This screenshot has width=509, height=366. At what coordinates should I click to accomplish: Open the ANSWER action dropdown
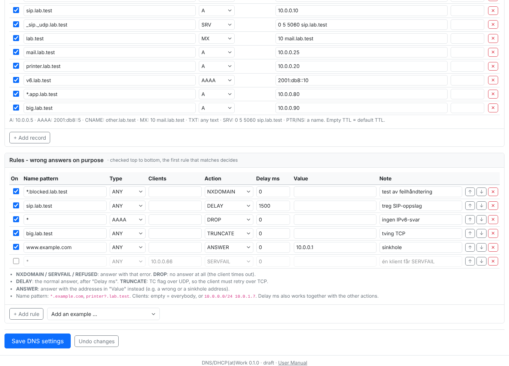point(229,247)
